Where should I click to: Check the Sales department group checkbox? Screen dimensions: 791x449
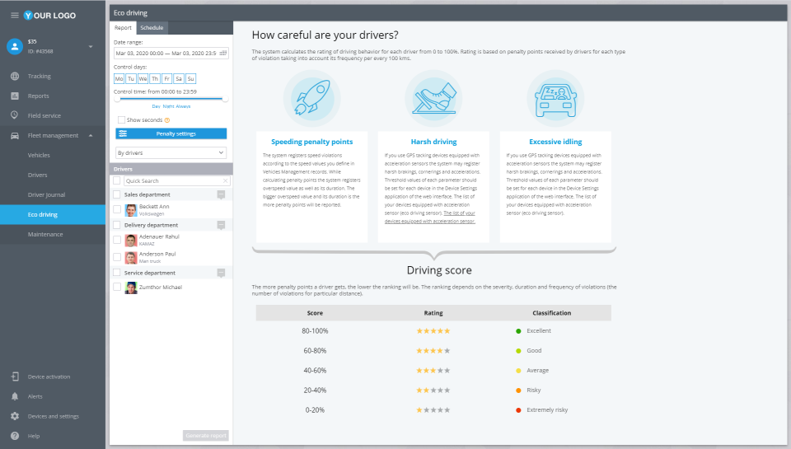click(117, 194)
